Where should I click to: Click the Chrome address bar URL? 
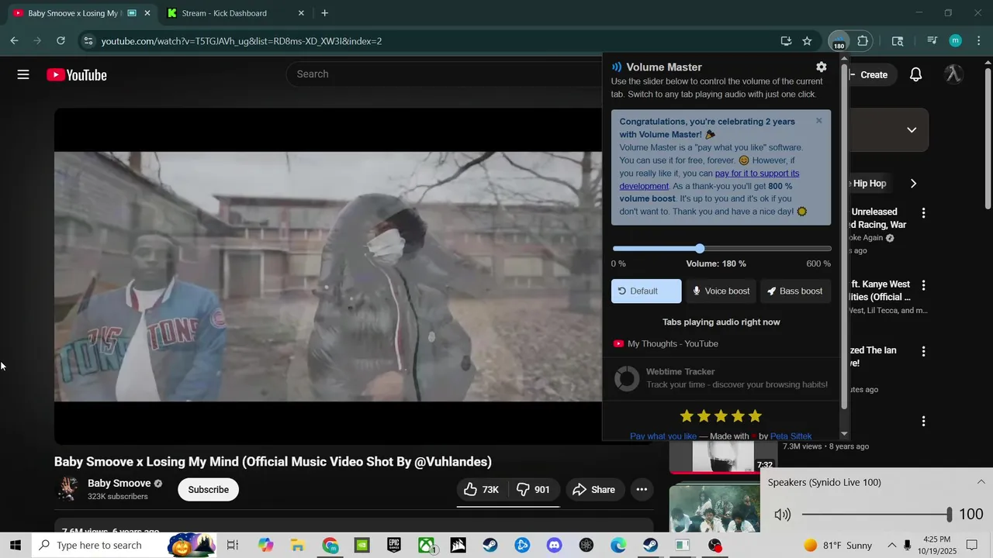[241, 41]
